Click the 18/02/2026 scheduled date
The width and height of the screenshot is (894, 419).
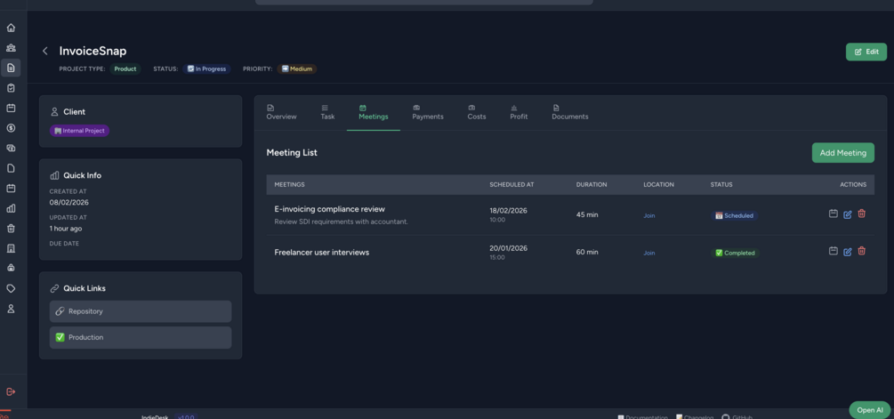tap(508, 210)
